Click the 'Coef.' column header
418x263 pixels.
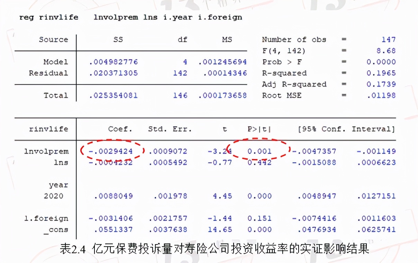pyautogui.click(x=120, y=129)
